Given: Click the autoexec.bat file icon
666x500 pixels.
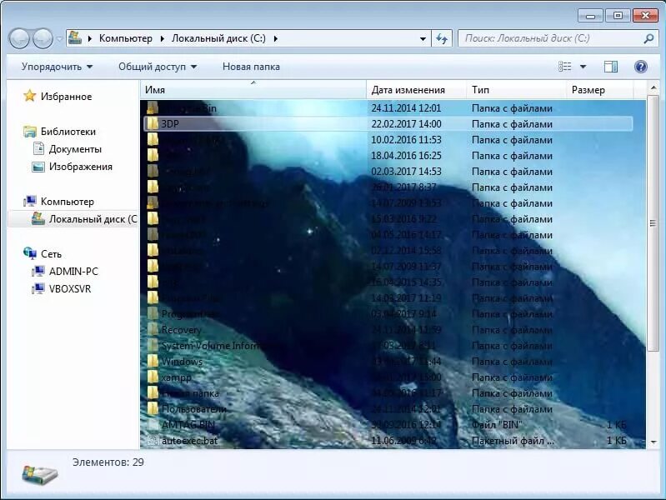Looking at the screenshot, I should pyautogui.click(x=153, y=441).
